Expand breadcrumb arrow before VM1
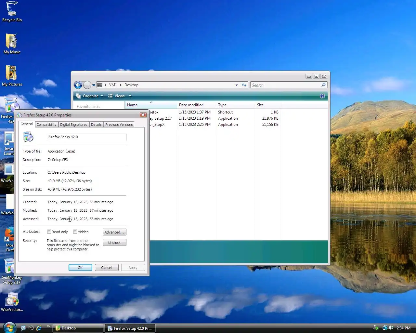416x333 pixels. pyautogui.click(x=106, y=85)
